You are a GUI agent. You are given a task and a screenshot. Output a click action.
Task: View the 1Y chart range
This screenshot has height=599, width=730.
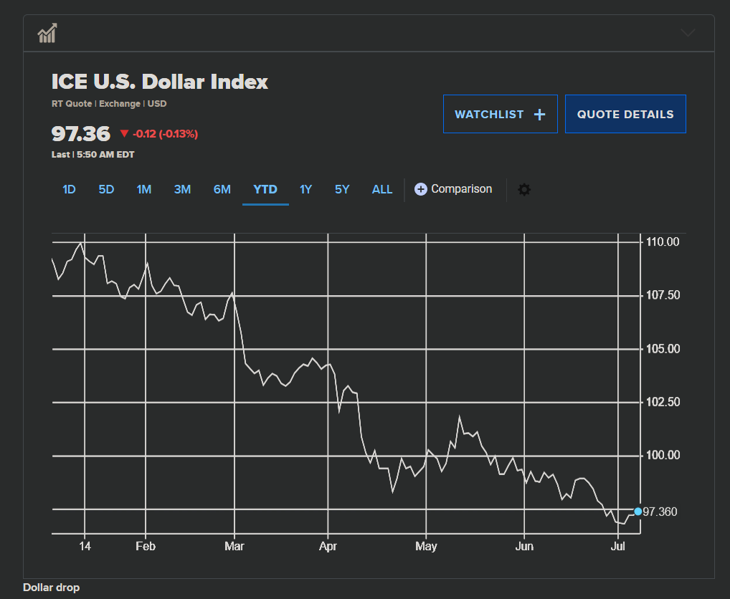(x=306, y=189)
